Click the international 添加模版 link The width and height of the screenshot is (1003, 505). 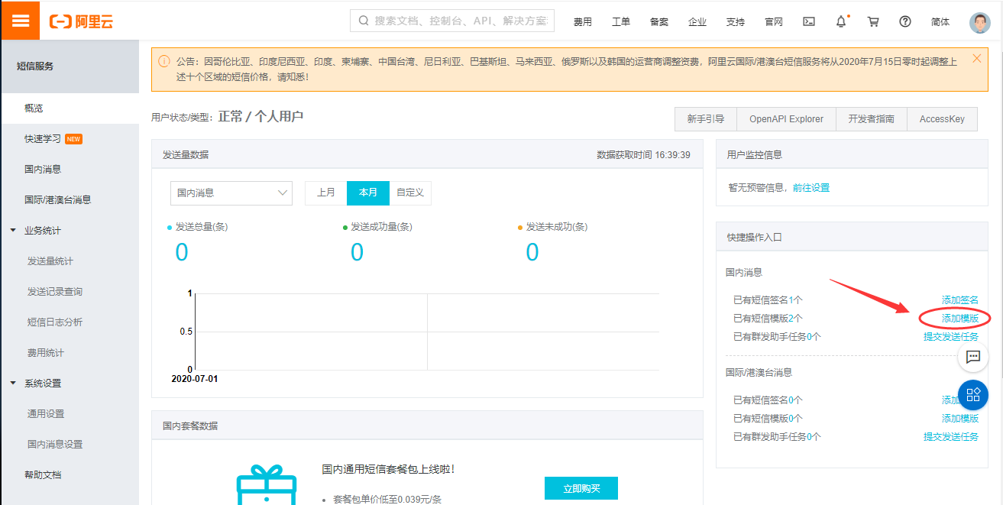tap(960, 419)
